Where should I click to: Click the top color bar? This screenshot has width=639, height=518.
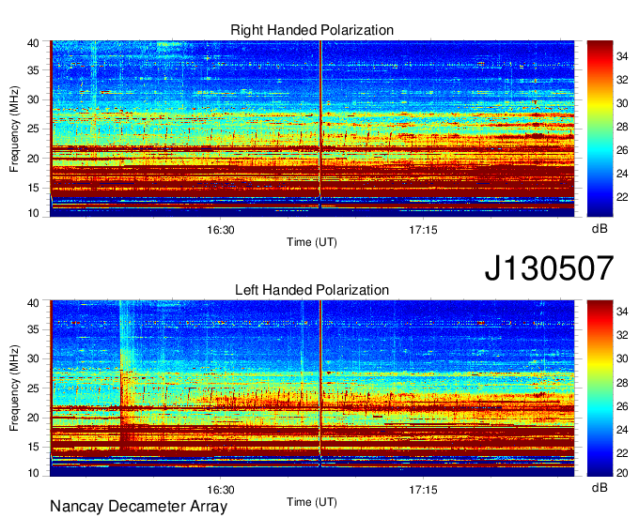(x=600, y=129)
